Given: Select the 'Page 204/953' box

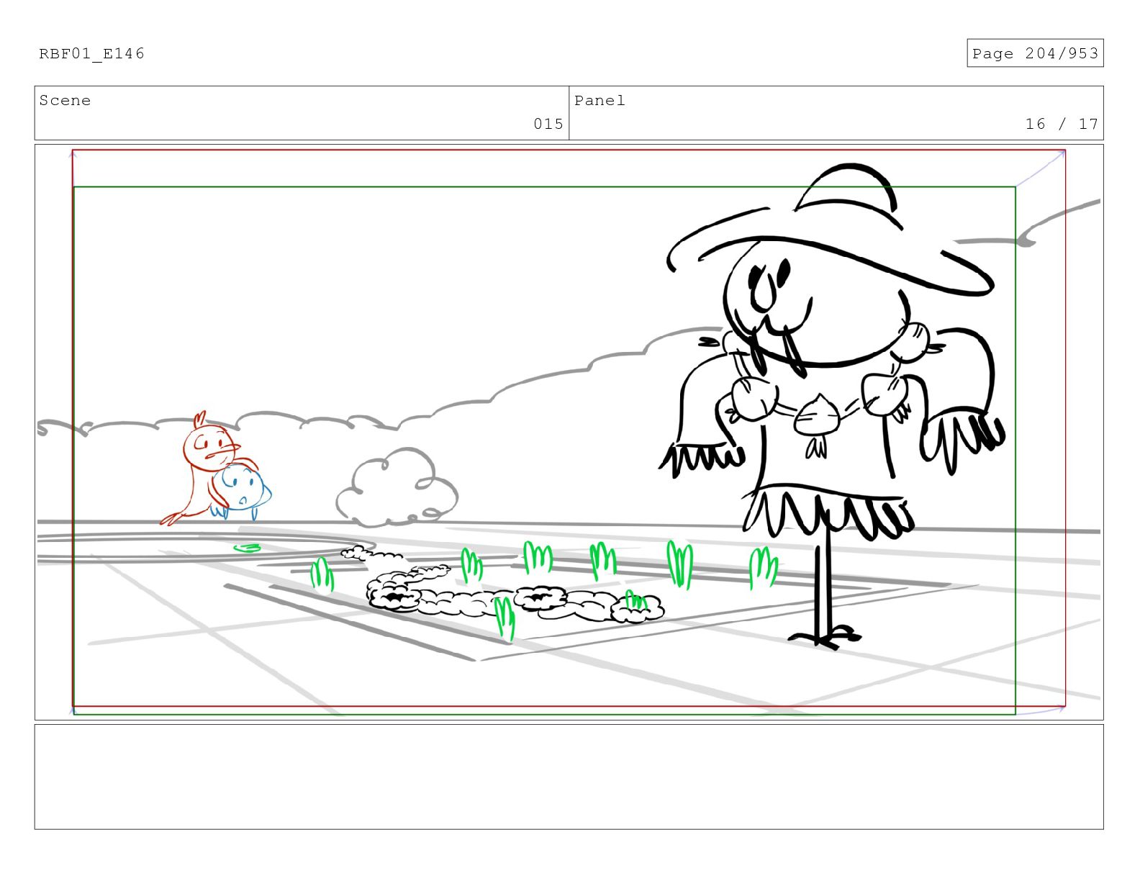Looking at the screenshot, I should (x=1035, y=53).
